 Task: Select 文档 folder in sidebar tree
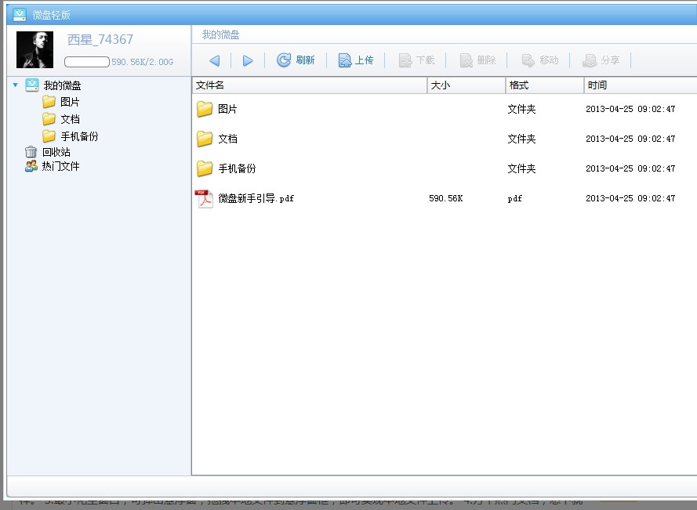pos(69,119)
